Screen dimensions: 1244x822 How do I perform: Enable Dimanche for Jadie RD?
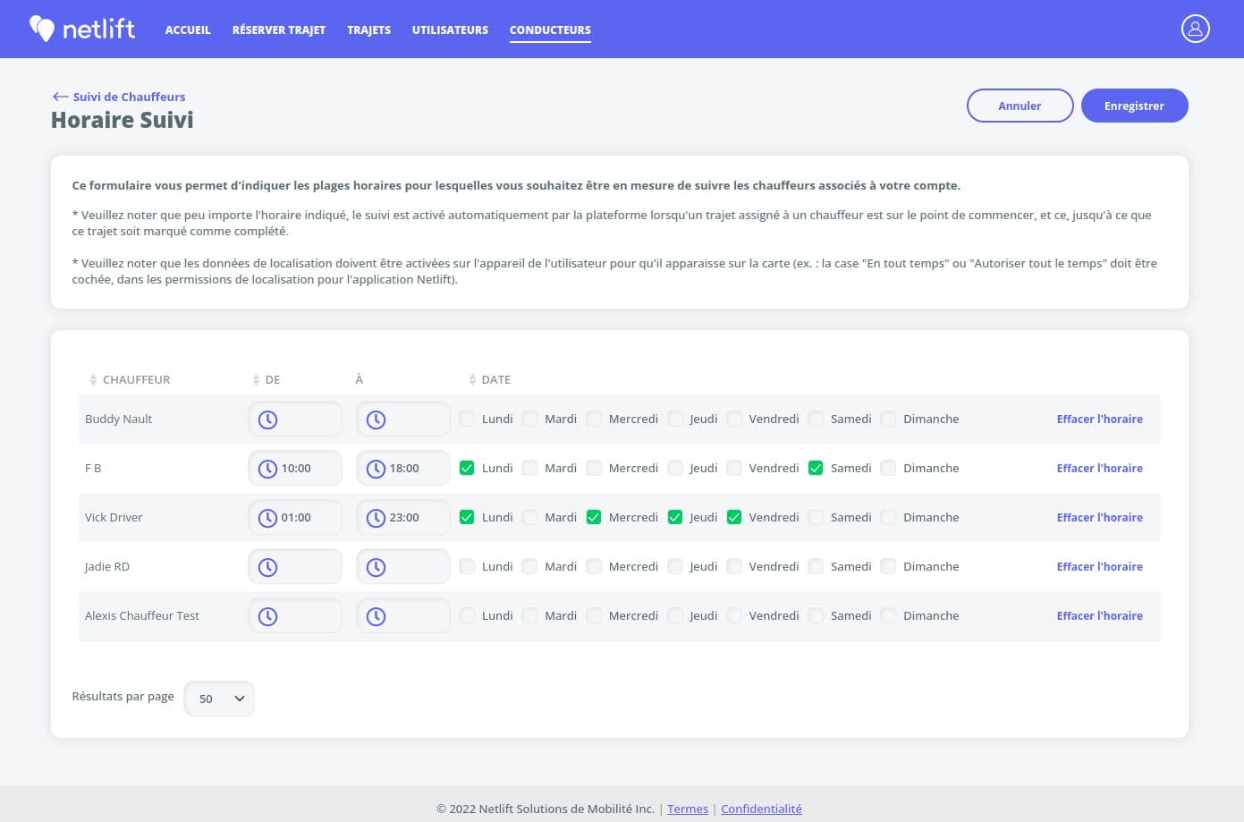pos(888,566)
